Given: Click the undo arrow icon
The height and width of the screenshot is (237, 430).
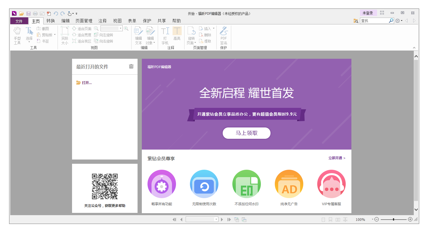Looking at the screenshot, I should click(56, 13).
